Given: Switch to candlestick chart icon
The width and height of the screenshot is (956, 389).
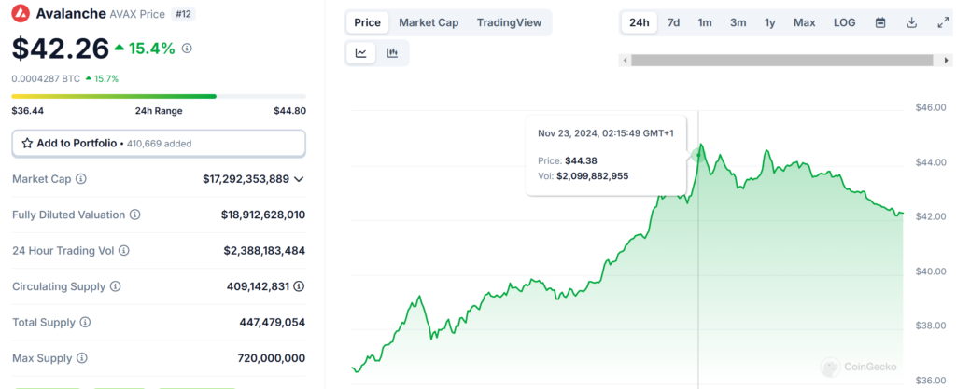Looking at the screenshot, I should click(392, 53).
